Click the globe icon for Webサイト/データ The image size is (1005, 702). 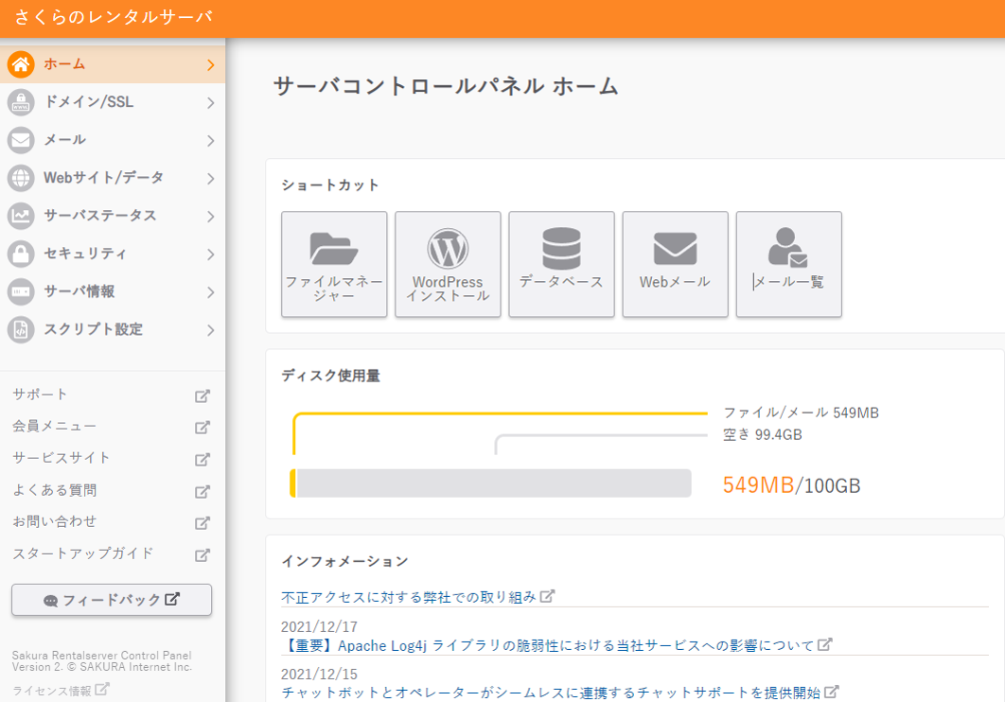(x=21, y=178)
